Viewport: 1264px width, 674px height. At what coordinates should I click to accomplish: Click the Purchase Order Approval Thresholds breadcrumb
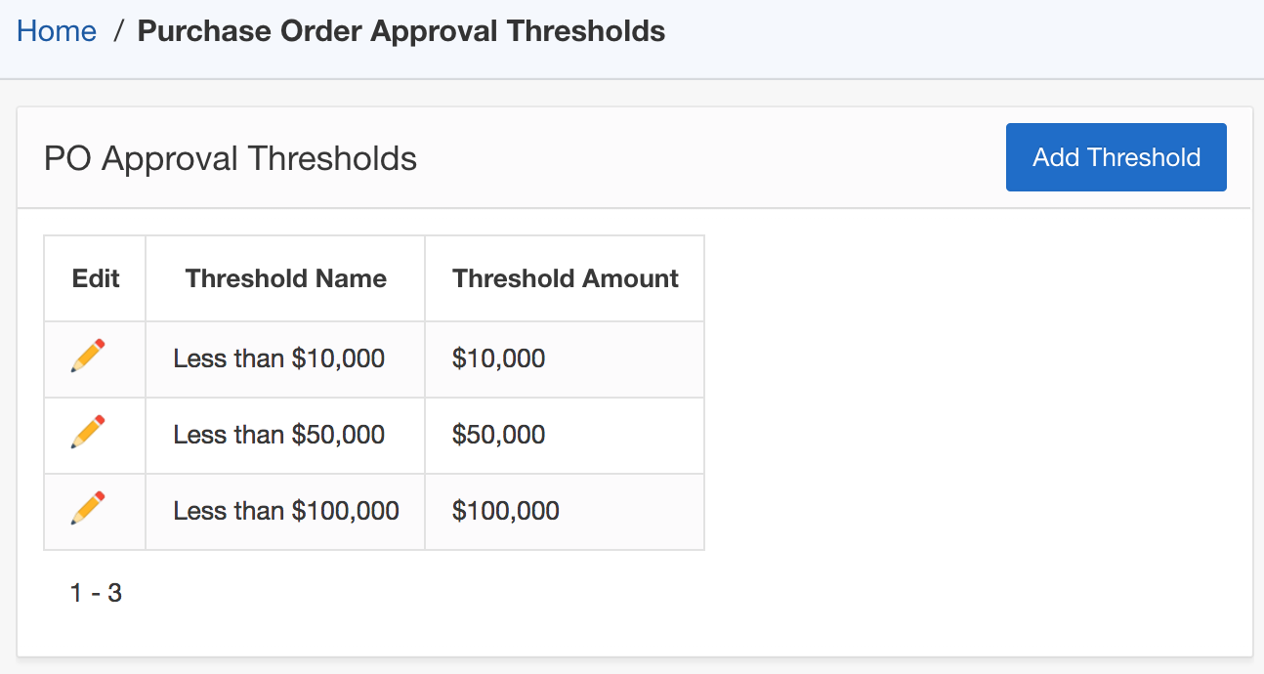click(400, 31)
